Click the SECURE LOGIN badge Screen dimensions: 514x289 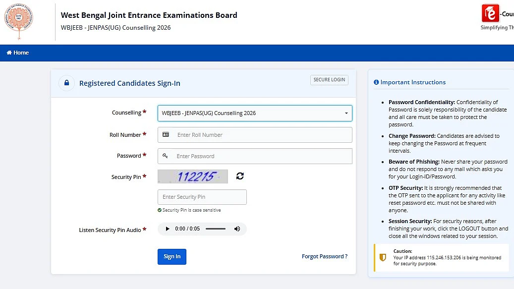pos(329,80)
